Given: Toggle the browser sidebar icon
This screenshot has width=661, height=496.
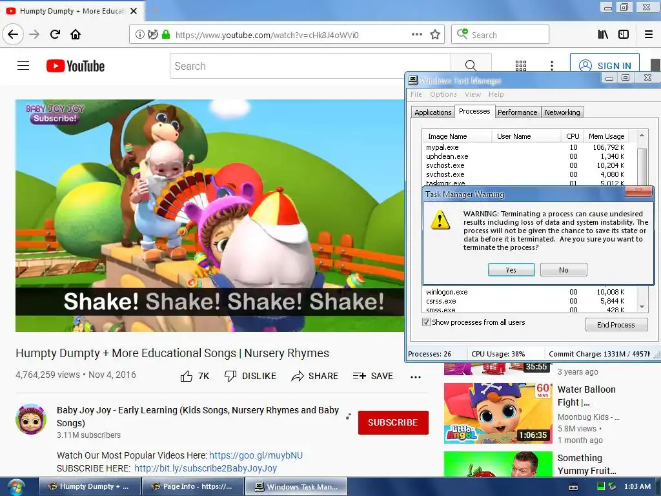Looking at the screenshot, I should click(624, 35).
